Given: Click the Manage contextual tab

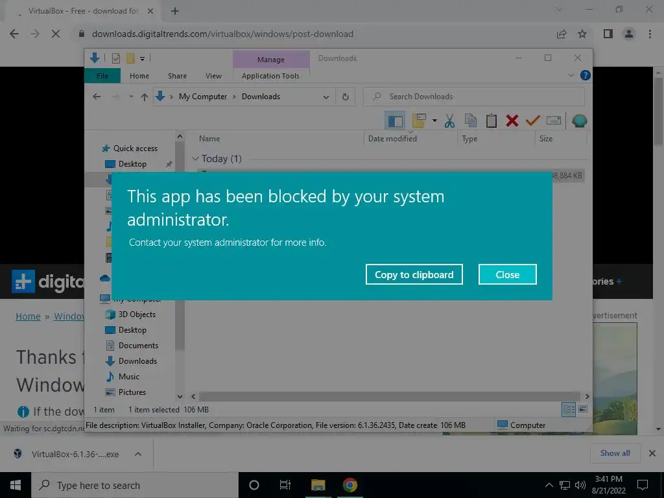Looking at the screenshot, I should pos(271,60).
